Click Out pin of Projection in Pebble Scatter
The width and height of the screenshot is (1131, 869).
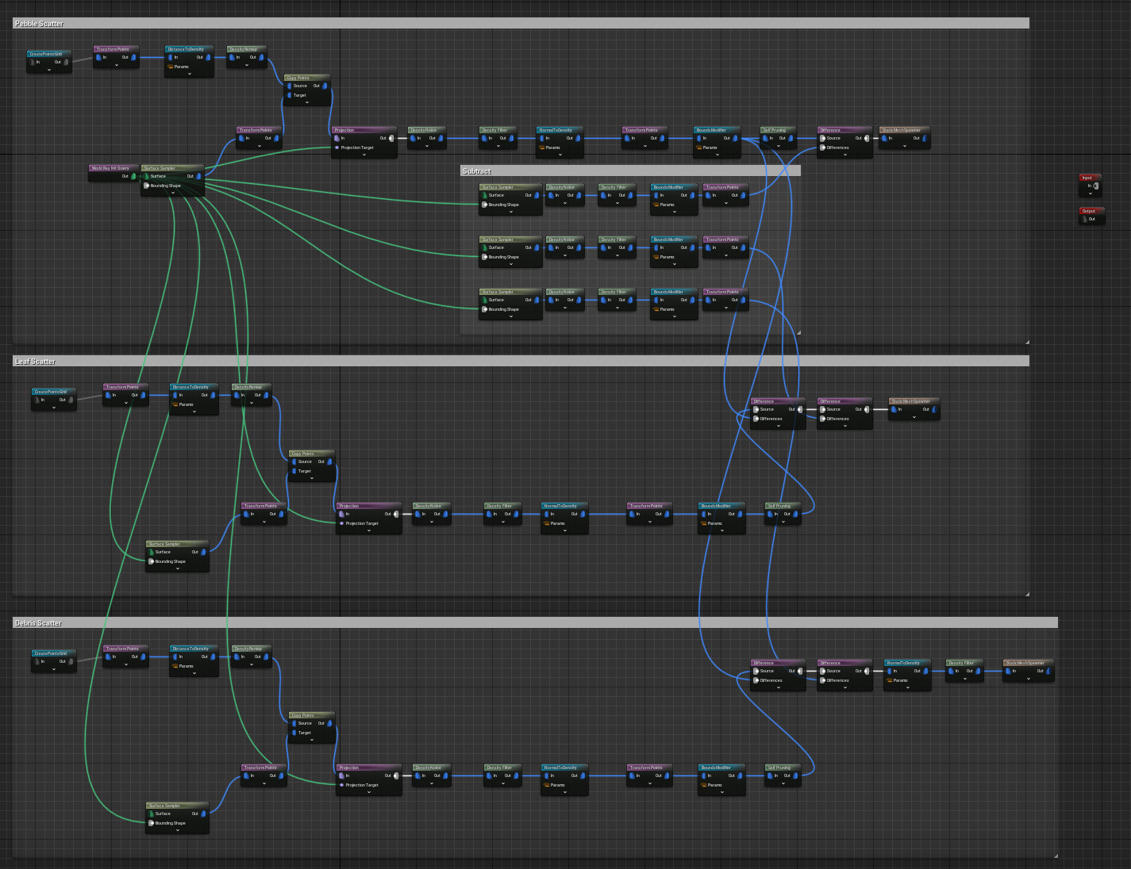(x=391, y=138)
